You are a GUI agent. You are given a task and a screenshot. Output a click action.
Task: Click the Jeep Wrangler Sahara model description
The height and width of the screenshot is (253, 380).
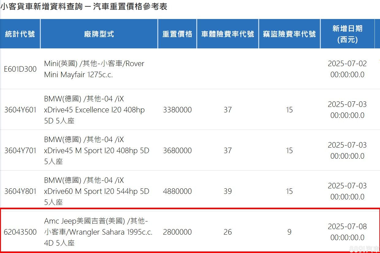click(x=98, y=232)
